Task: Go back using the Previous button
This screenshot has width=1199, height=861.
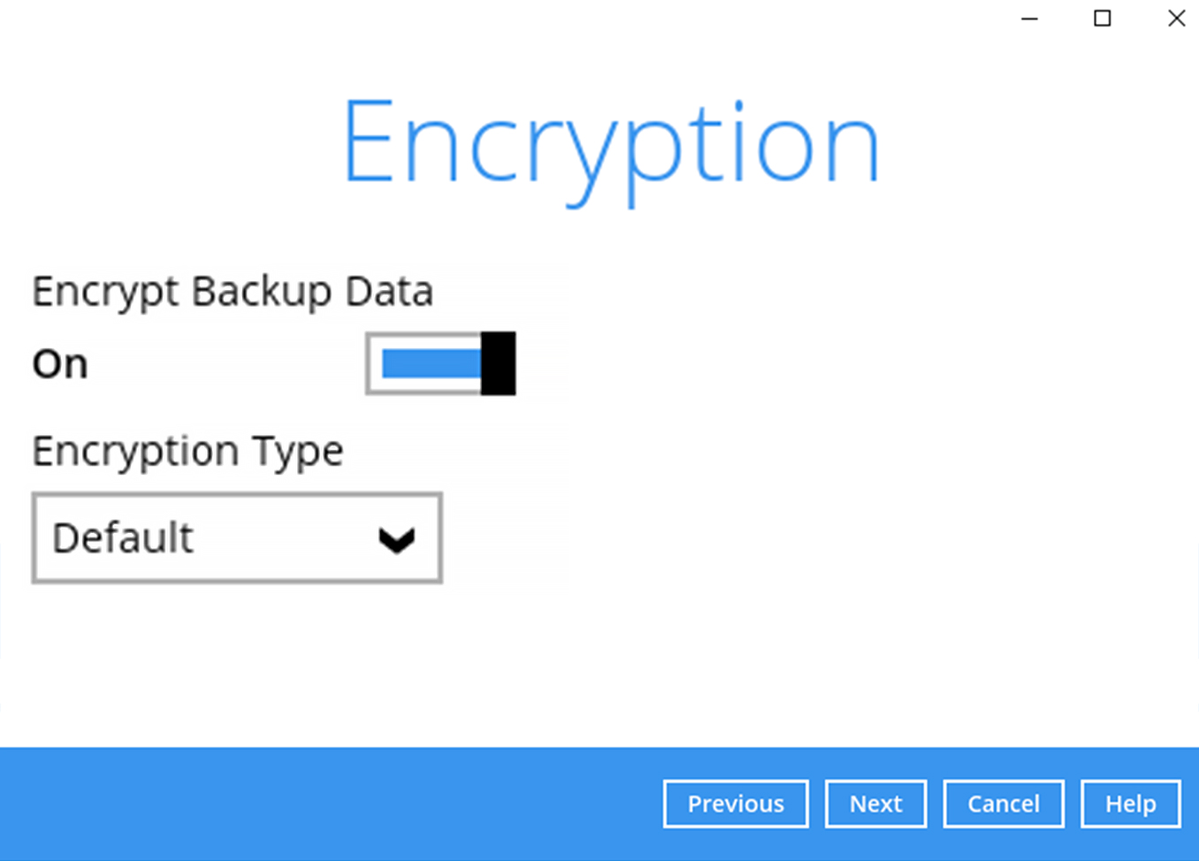Action: tap(736, 804)
